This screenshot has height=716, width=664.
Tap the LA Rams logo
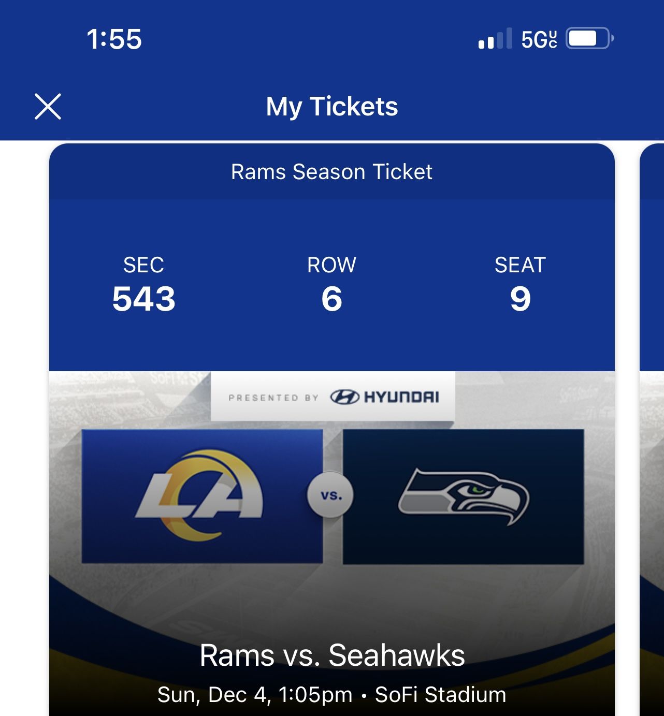201,495
